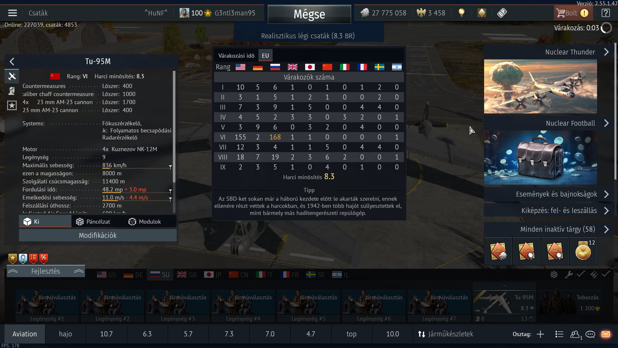This screenshot has width=618, height=348.
Task: Open the squad contacts icon
Action: pos(575,334)
